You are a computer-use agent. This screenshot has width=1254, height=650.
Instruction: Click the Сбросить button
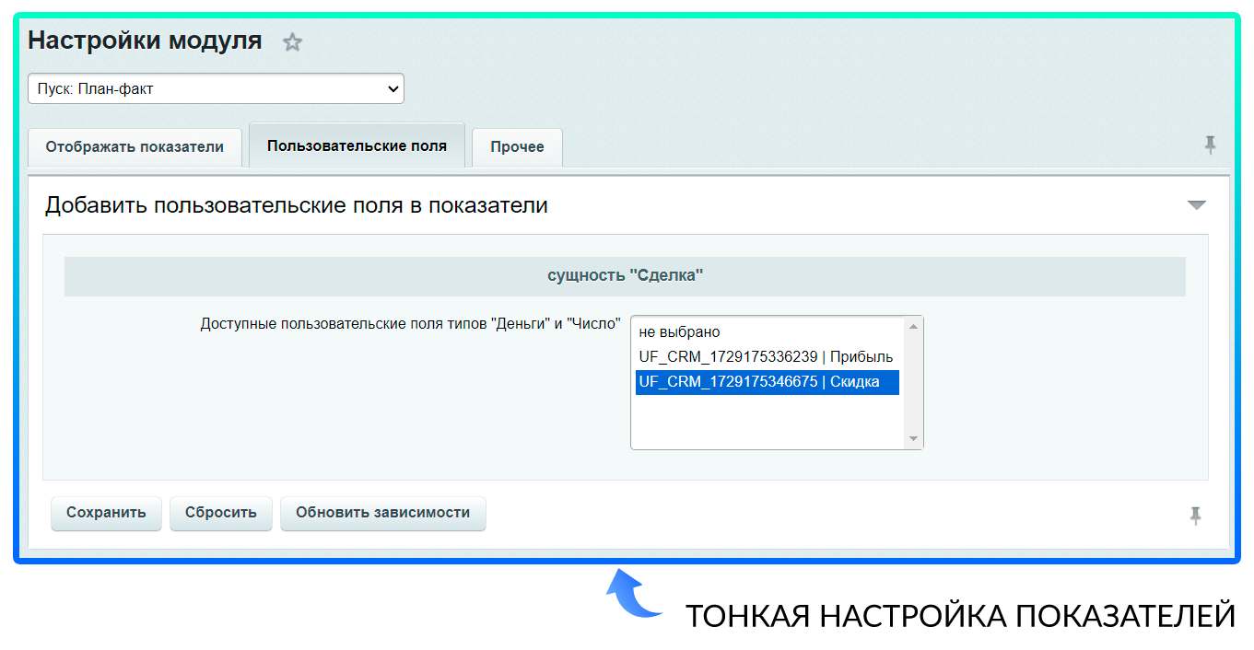pyautogui.click(x=220, y=513)
